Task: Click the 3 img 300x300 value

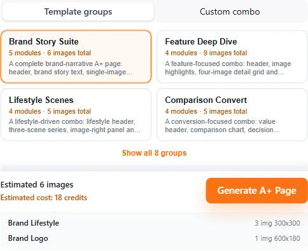Action: 277,223
